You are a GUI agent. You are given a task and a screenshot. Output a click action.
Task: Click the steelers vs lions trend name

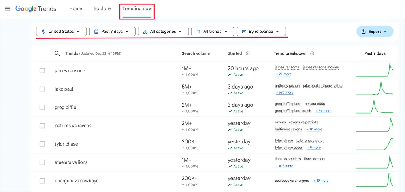pyautogui.click(x=71, y=162)
